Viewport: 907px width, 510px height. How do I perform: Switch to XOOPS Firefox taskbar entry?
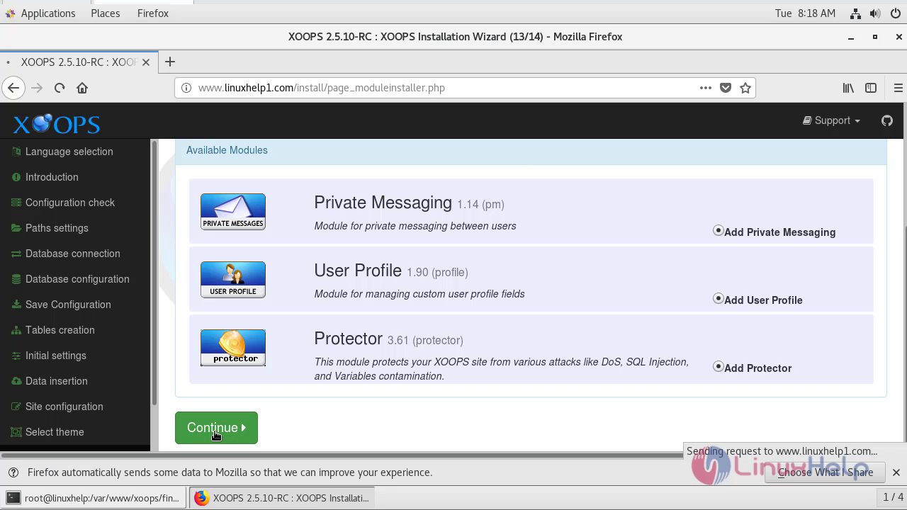click(x=282, y=498)
